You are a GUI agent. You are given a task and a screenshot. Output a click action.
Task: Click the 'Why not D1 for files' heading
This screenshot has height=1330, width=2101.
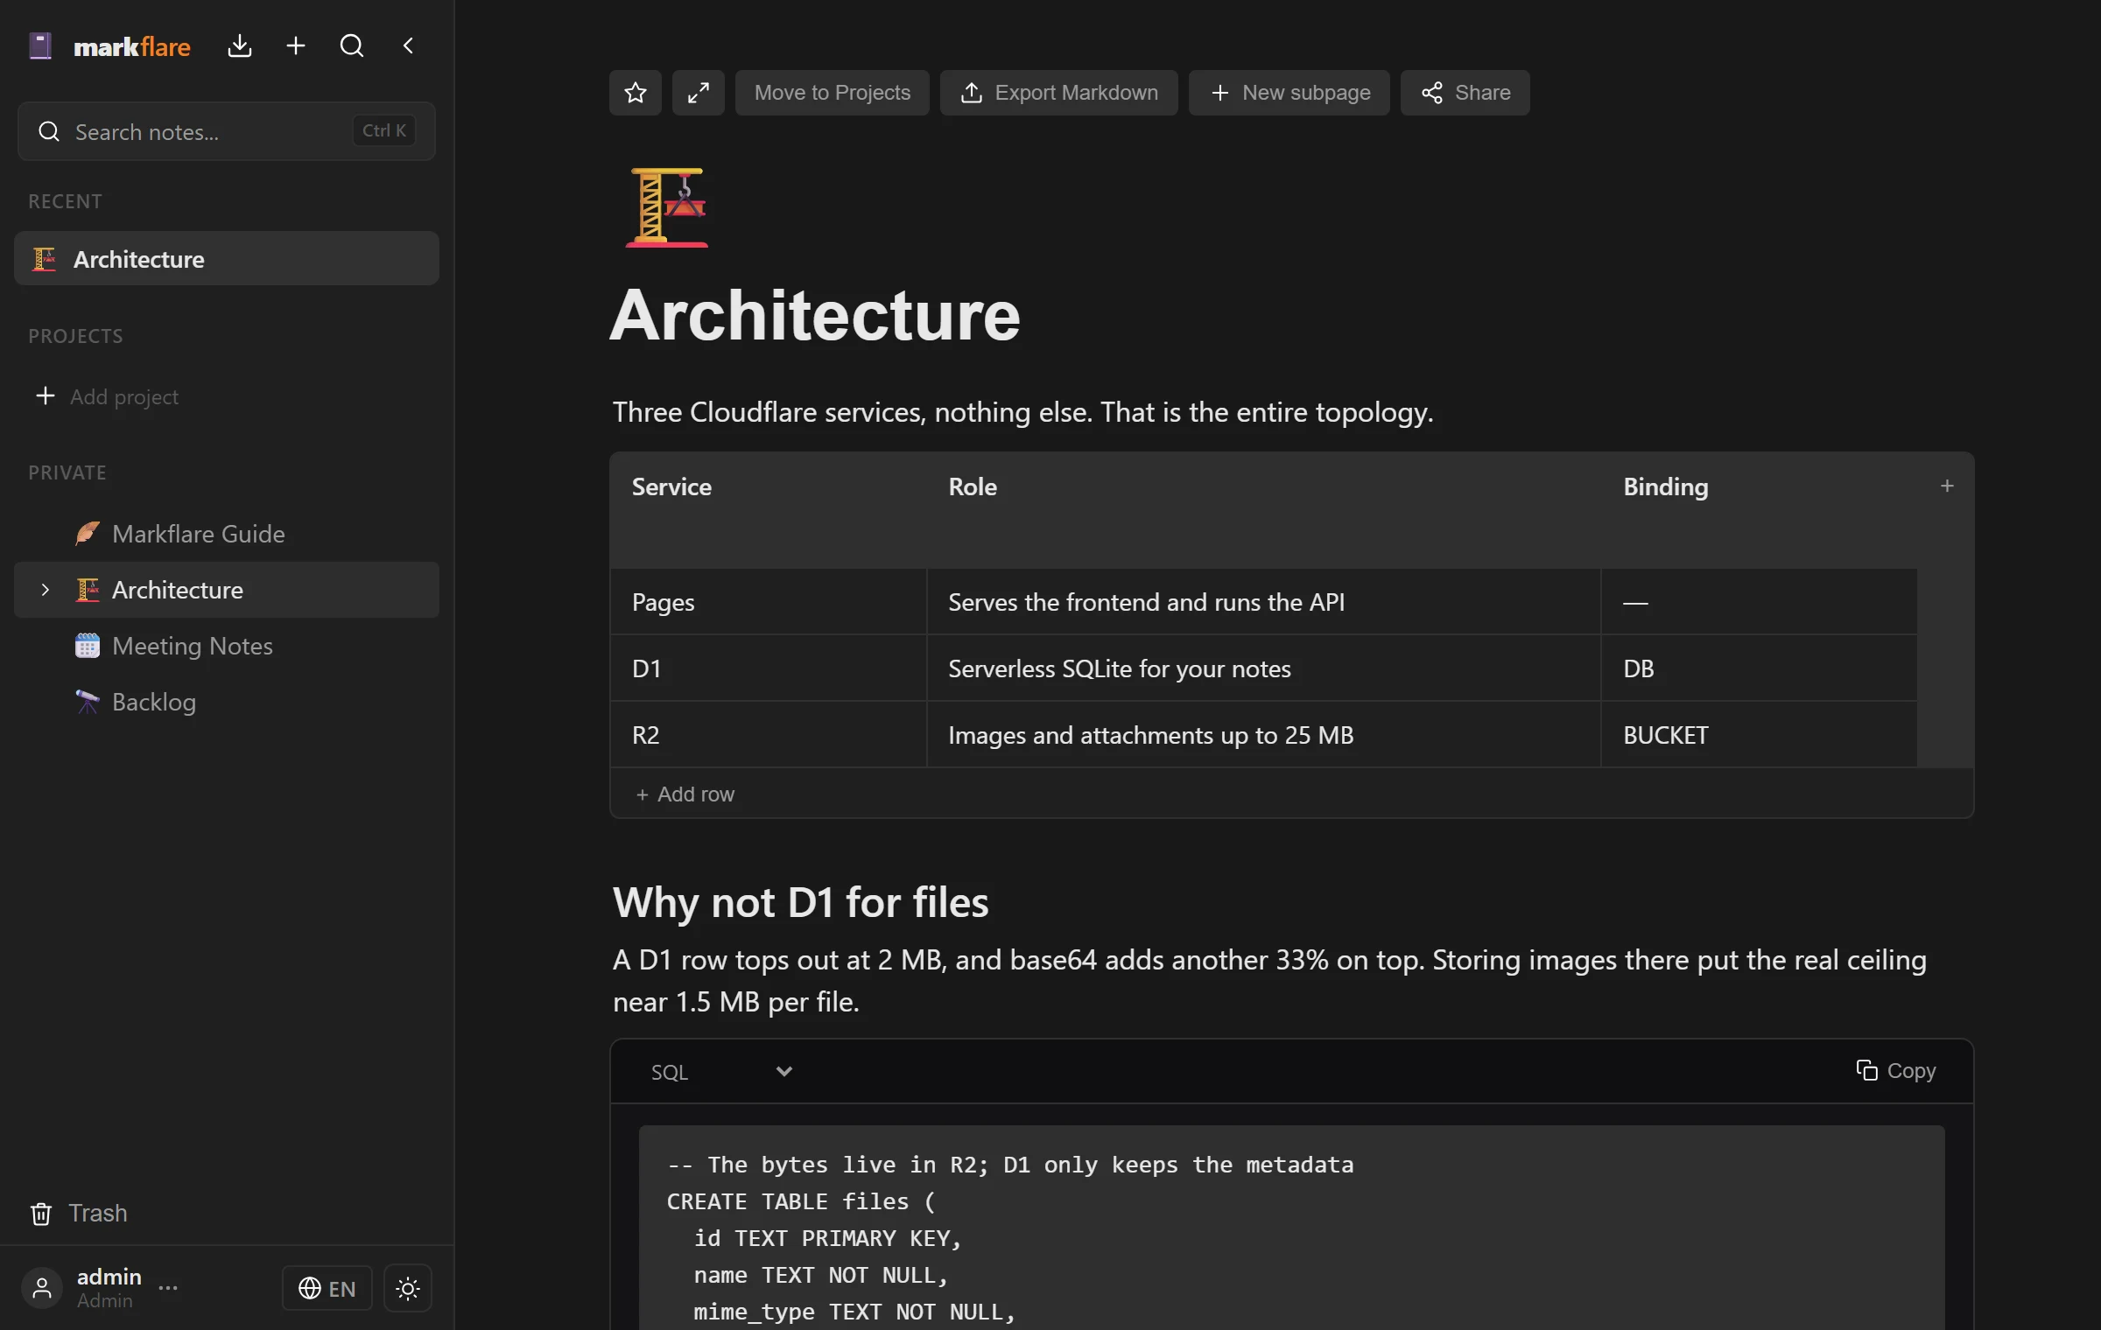(801, 902)
